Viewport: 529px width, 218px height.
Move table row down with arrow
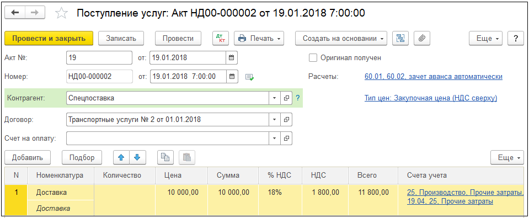137,157
